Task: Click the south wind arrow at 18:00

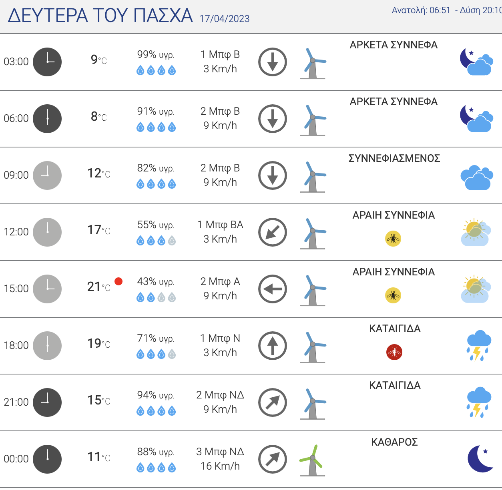Action: point(273,346)
